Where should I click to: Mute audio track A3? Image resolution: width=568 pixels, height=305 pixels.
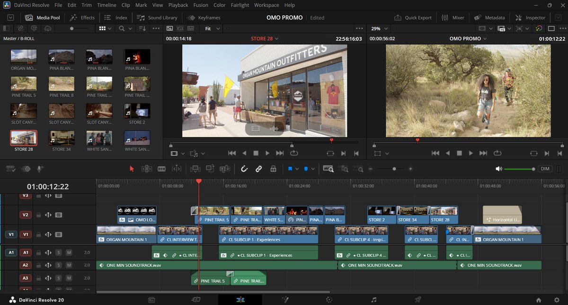pyautogui.click(x=69, y=278)
